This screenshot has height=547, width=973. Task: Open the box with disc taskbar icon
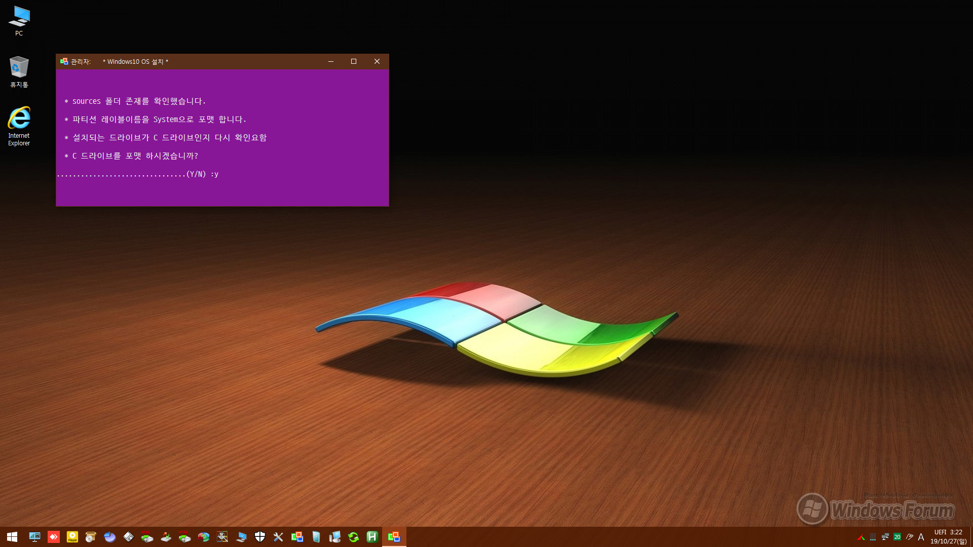tap(91, 537)
